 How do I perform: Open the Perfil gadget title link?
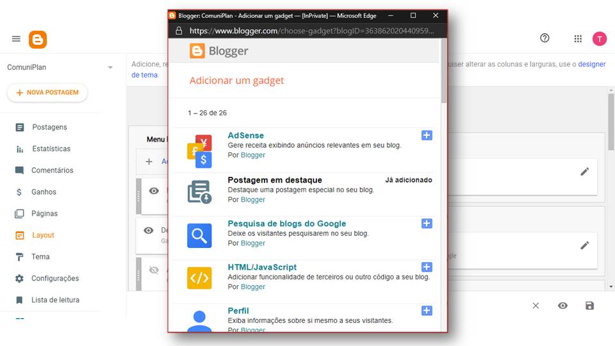click(238, 311)
